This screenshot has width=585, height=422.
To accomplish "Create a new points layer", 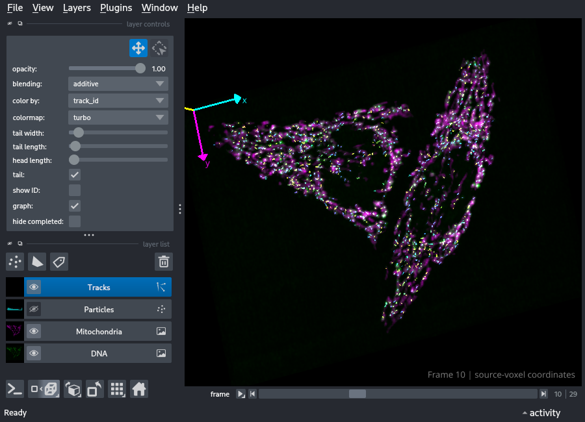I will click(x=15, y=262).
